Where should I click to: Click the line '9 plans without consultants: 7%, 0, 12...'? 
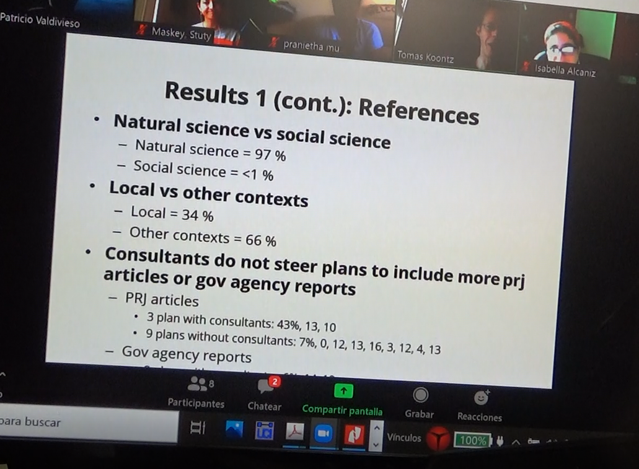[293, 342]
